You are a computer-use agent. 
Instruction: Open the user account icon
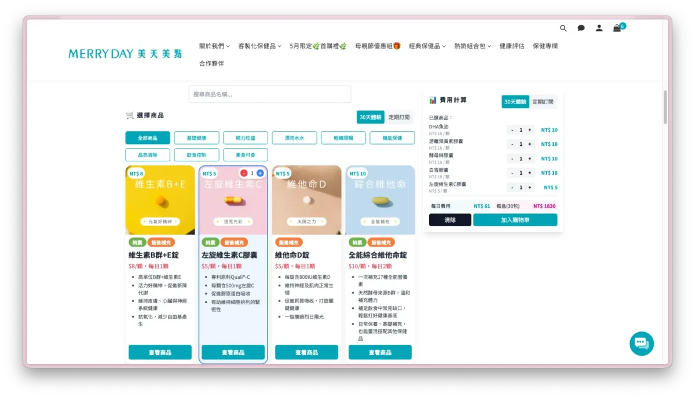[599, 28]
